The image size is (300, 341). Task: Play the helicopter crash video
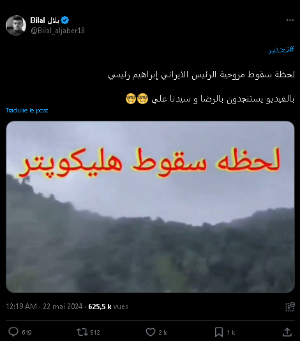click(150, 207)
